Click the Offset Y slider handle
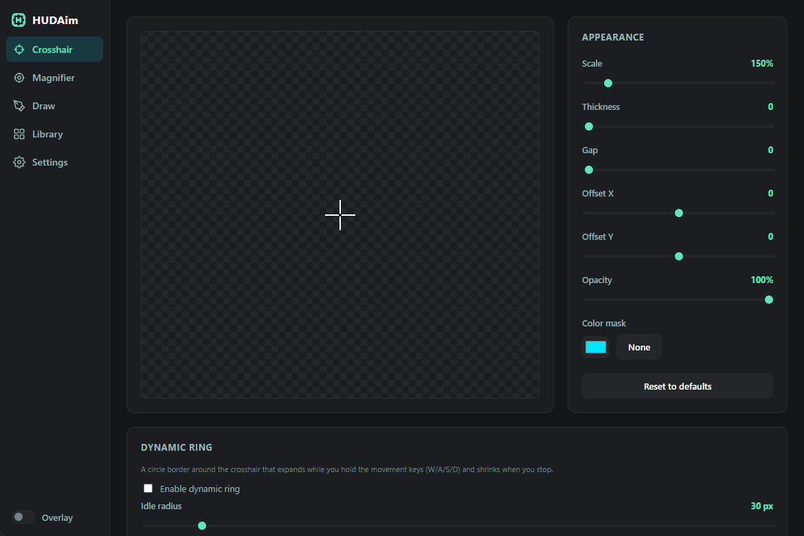Image resolution: width=804 pixels, height=536 pixels. click(x=679, y=256)
